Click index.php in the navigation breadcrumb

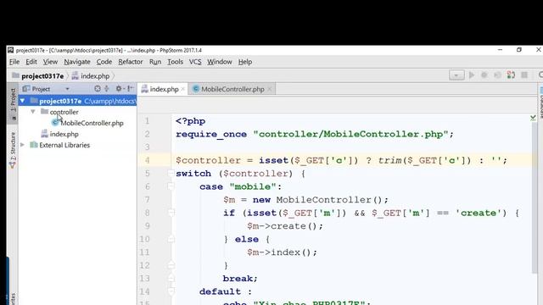[95, 76]
